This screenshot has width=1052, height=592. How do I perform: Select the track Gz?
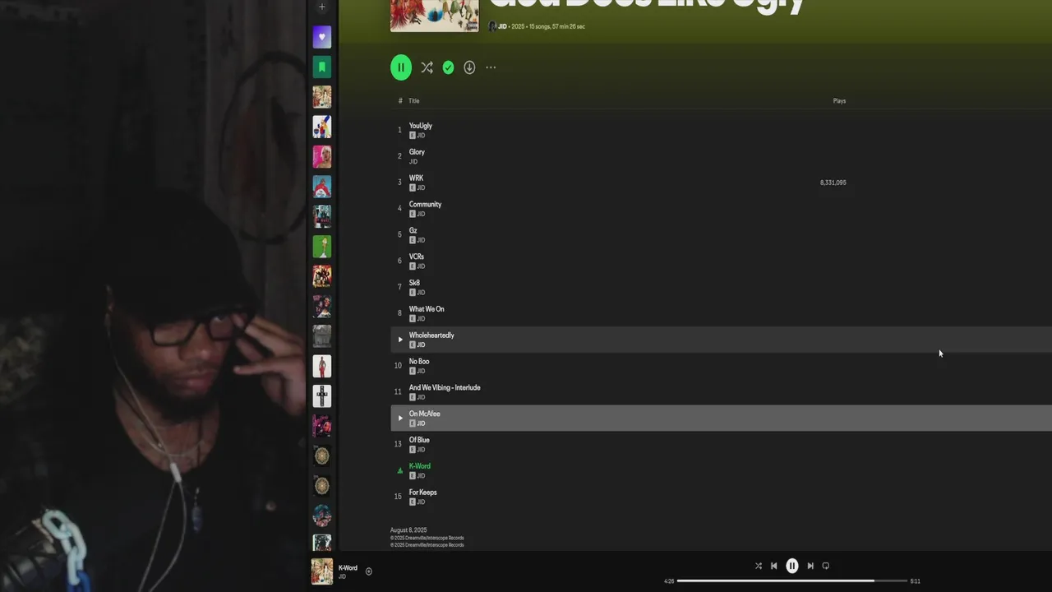click(x=413, y=231)
